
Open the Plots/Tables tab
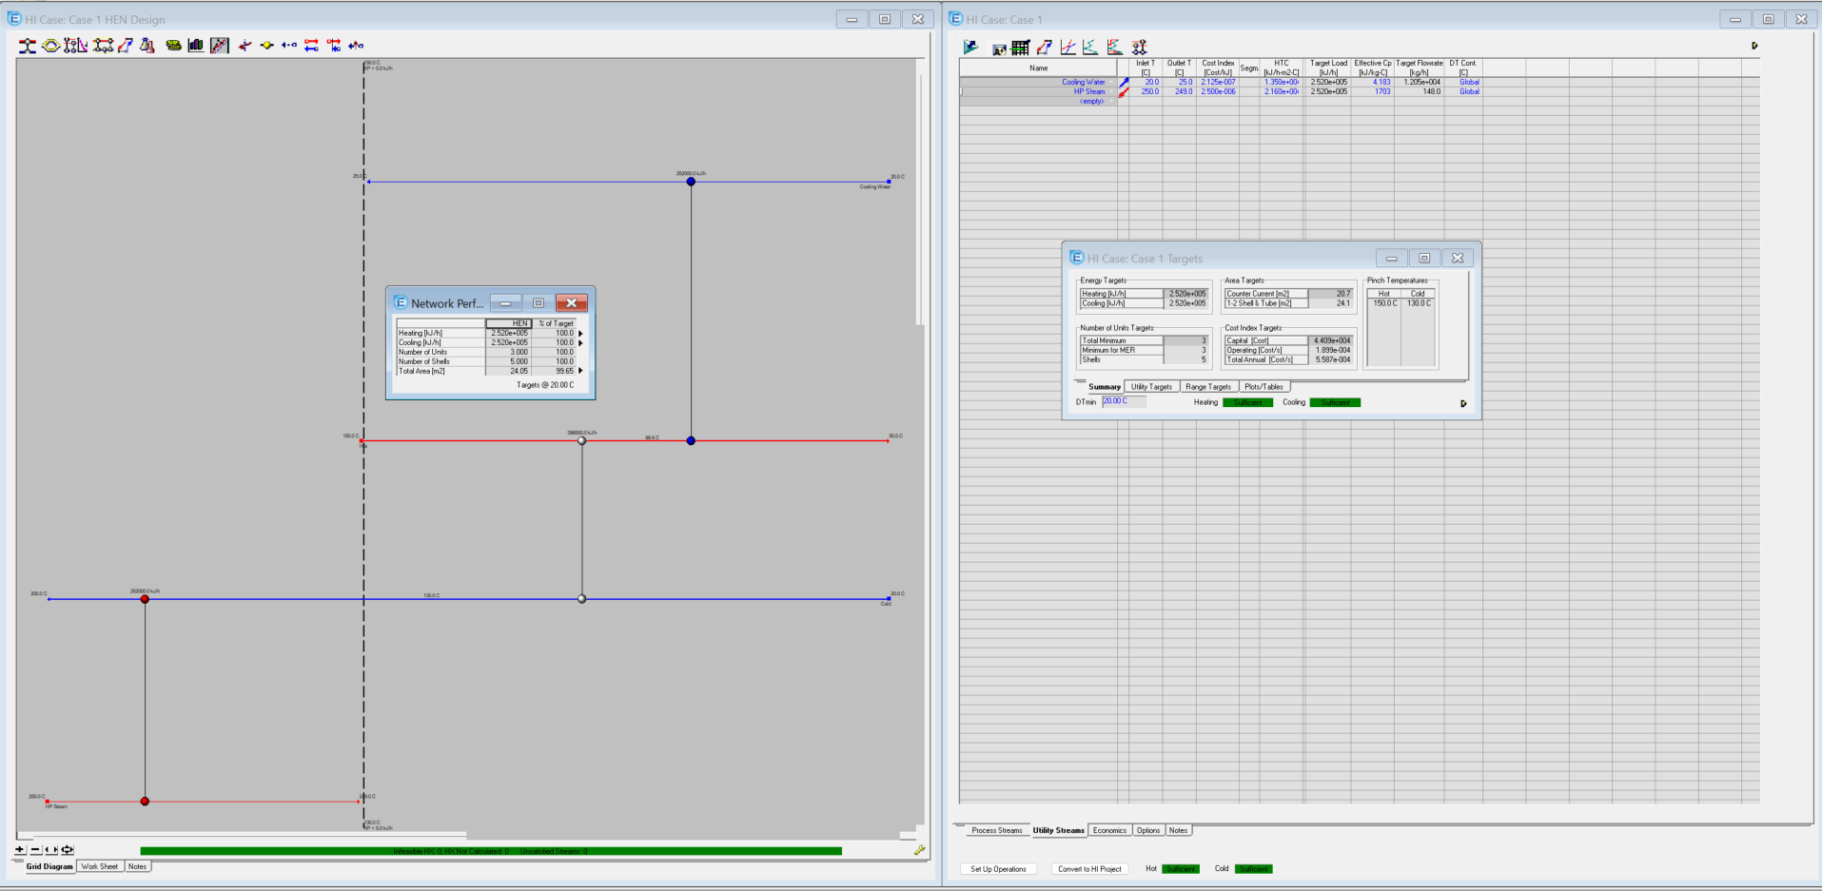click(x=1264, y=387)
